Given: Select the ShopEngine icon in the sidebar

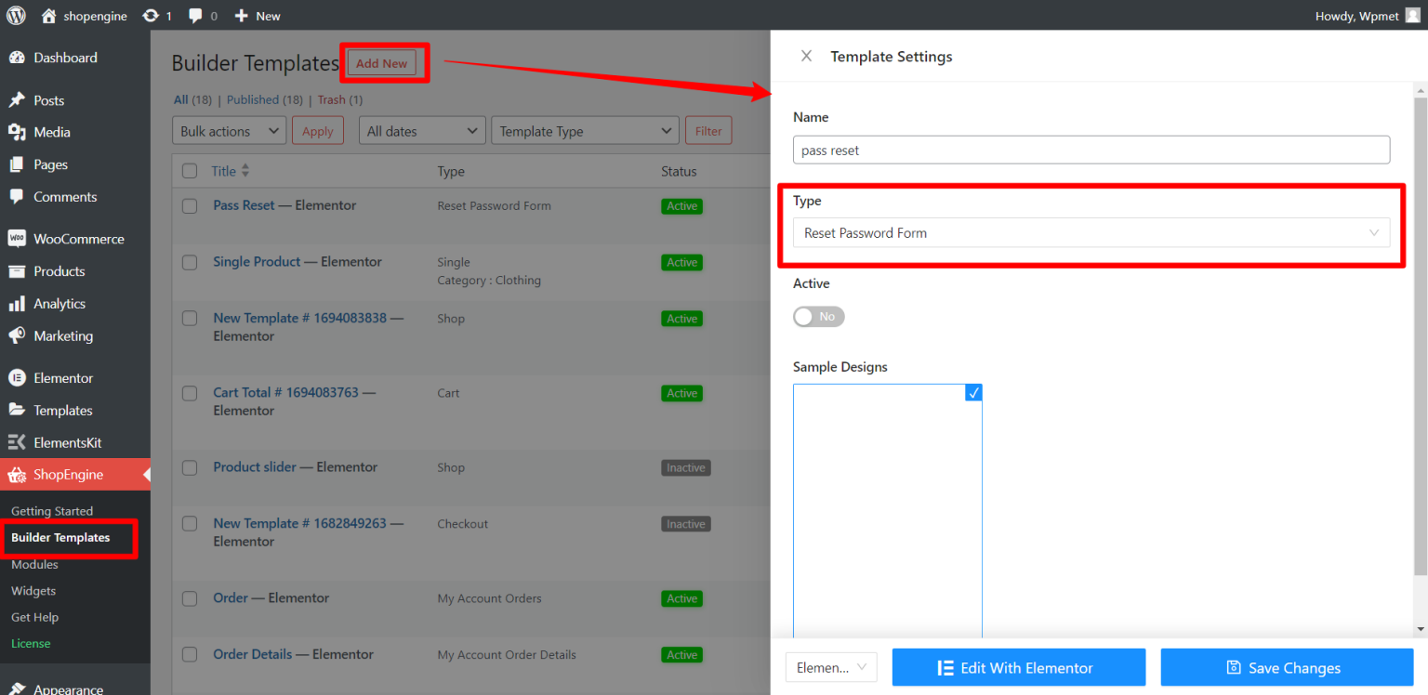Looking at the screenshot, I should [16, 474].
